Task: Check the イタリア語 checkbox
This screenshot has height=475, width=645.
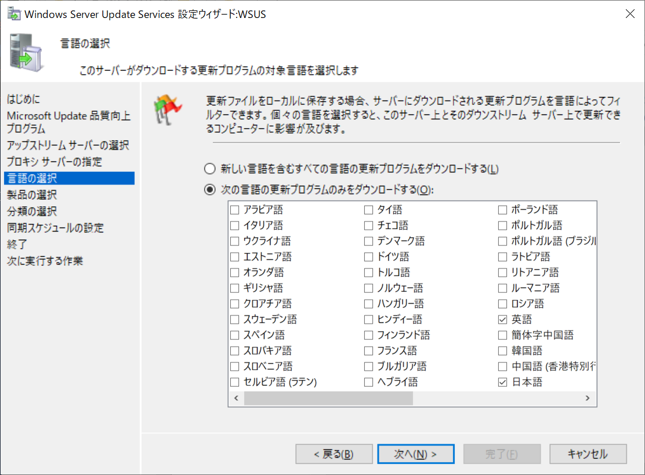Action: point(234,226)
